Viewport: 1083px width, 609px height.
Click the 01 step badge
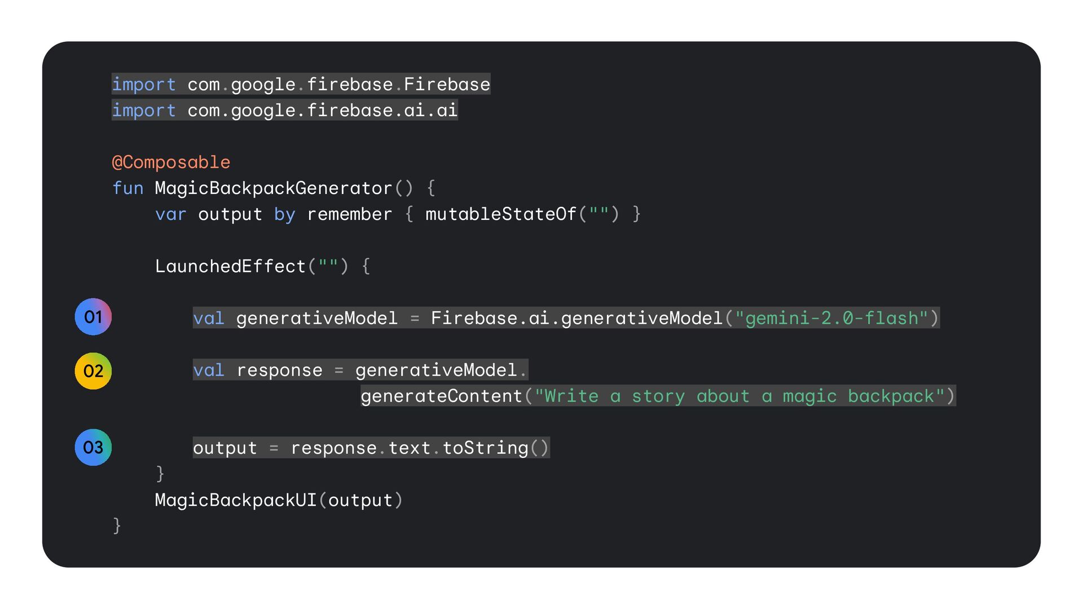[x=93, y=317]
